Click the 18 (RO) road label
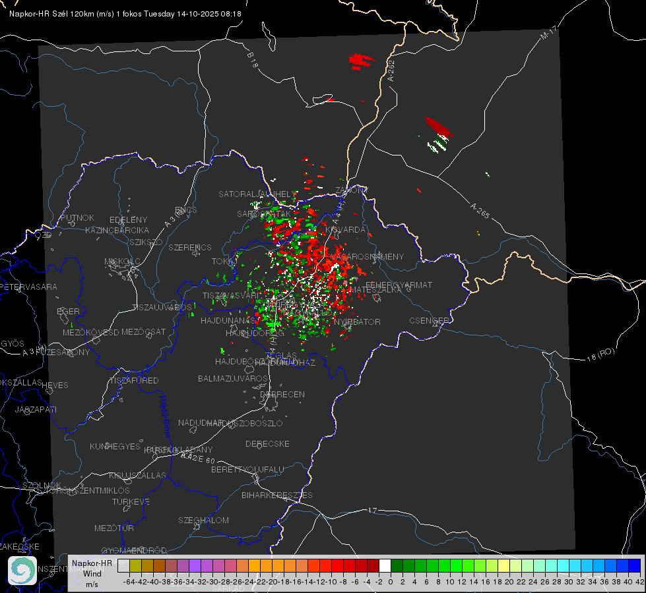The height and width of the screenshot is (593, 646). [600, 354]
